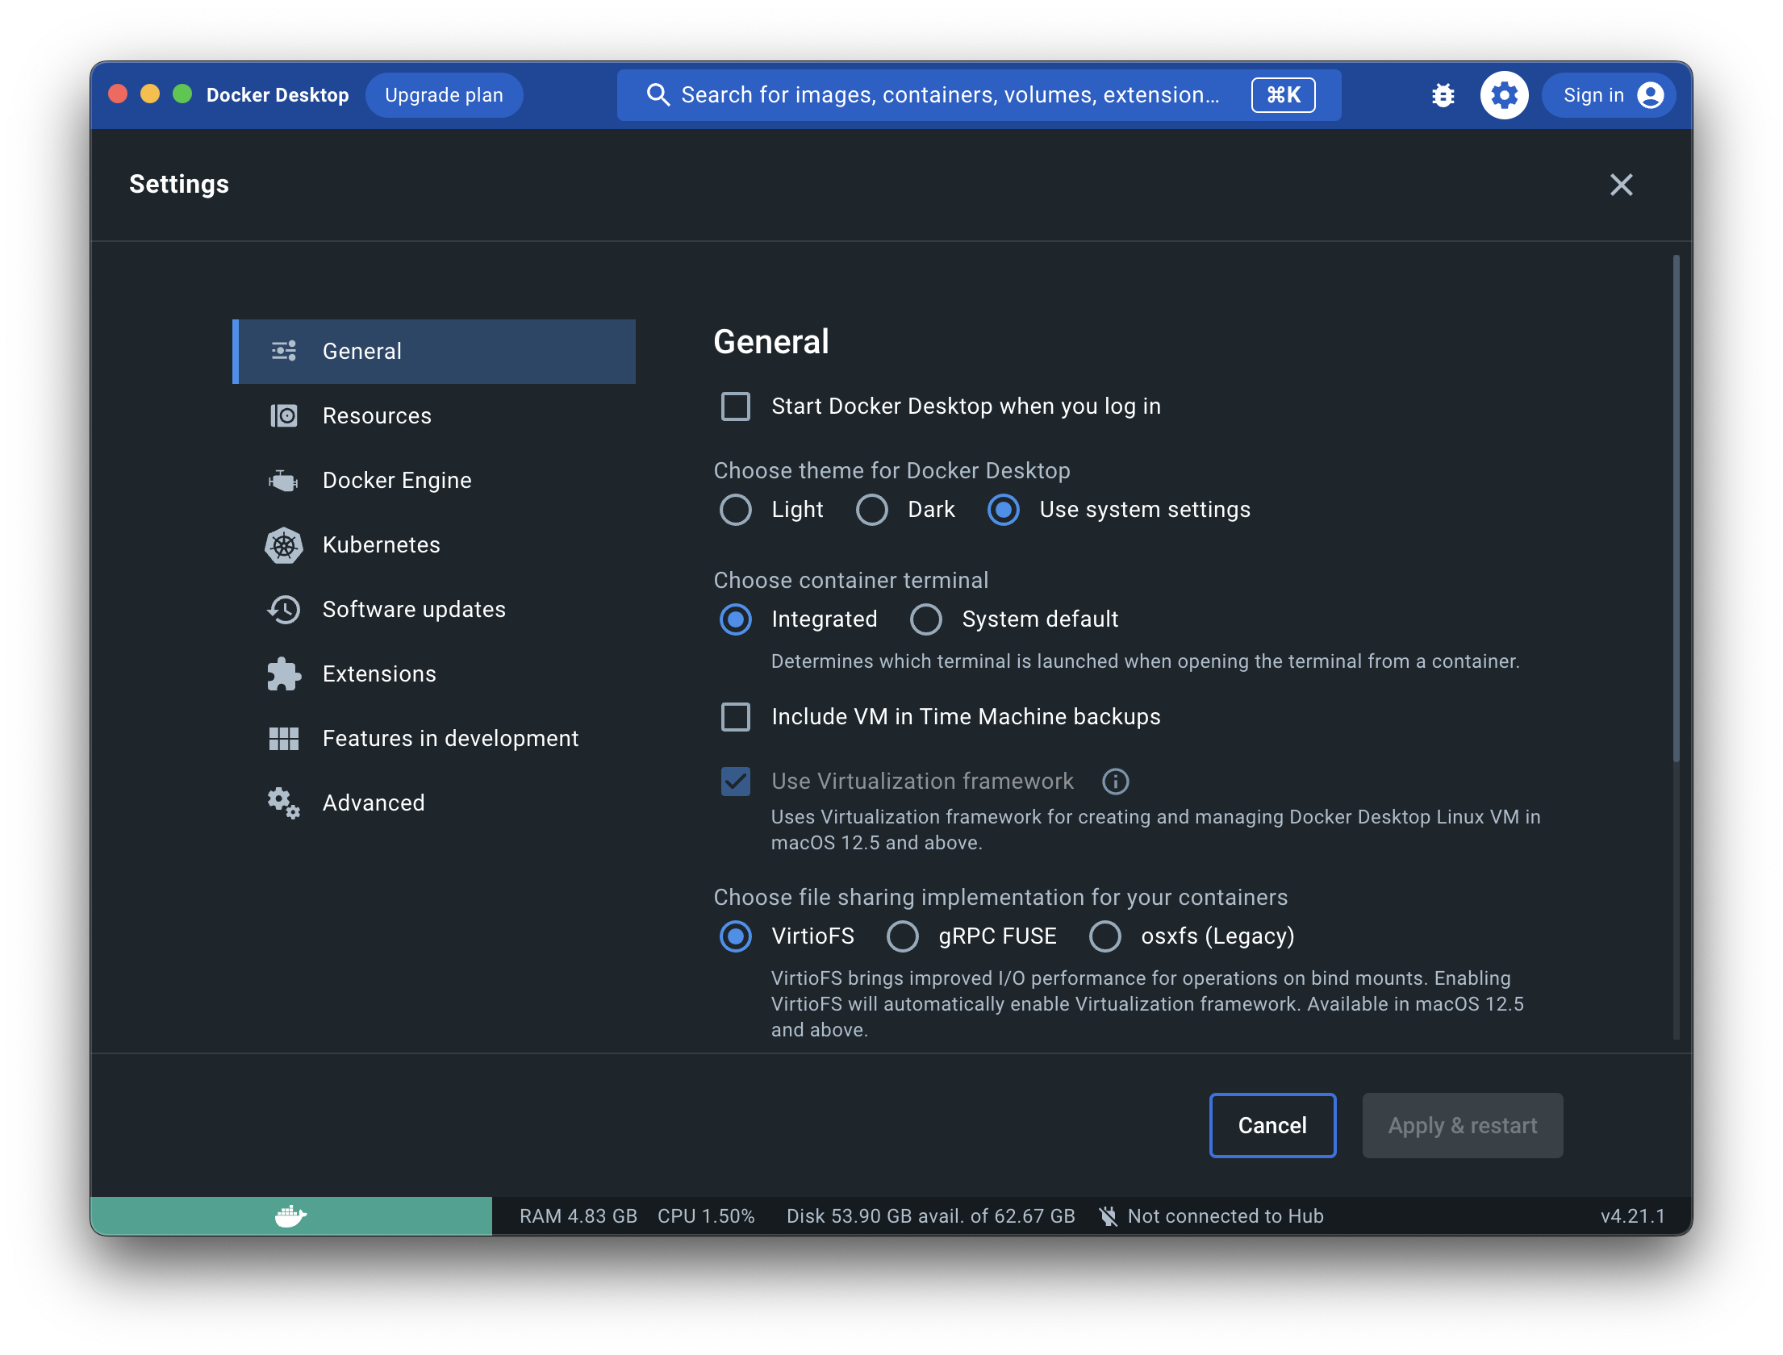Click the Upgrade plan button
Screen dimensions: 1783x1355
point(444,95)
